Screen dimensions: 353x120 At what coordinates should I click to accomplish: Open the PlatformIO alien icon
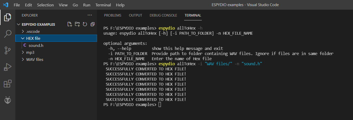point(8,100)
